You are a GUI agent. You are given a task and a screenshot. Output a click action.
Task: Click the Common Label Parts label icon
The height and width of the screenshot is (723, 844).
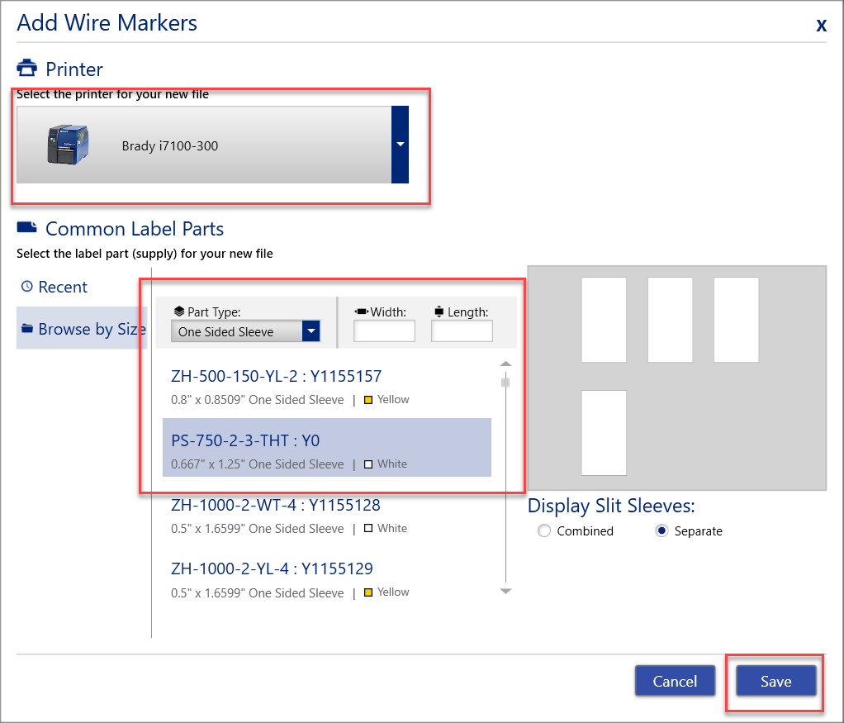[27, 228]
